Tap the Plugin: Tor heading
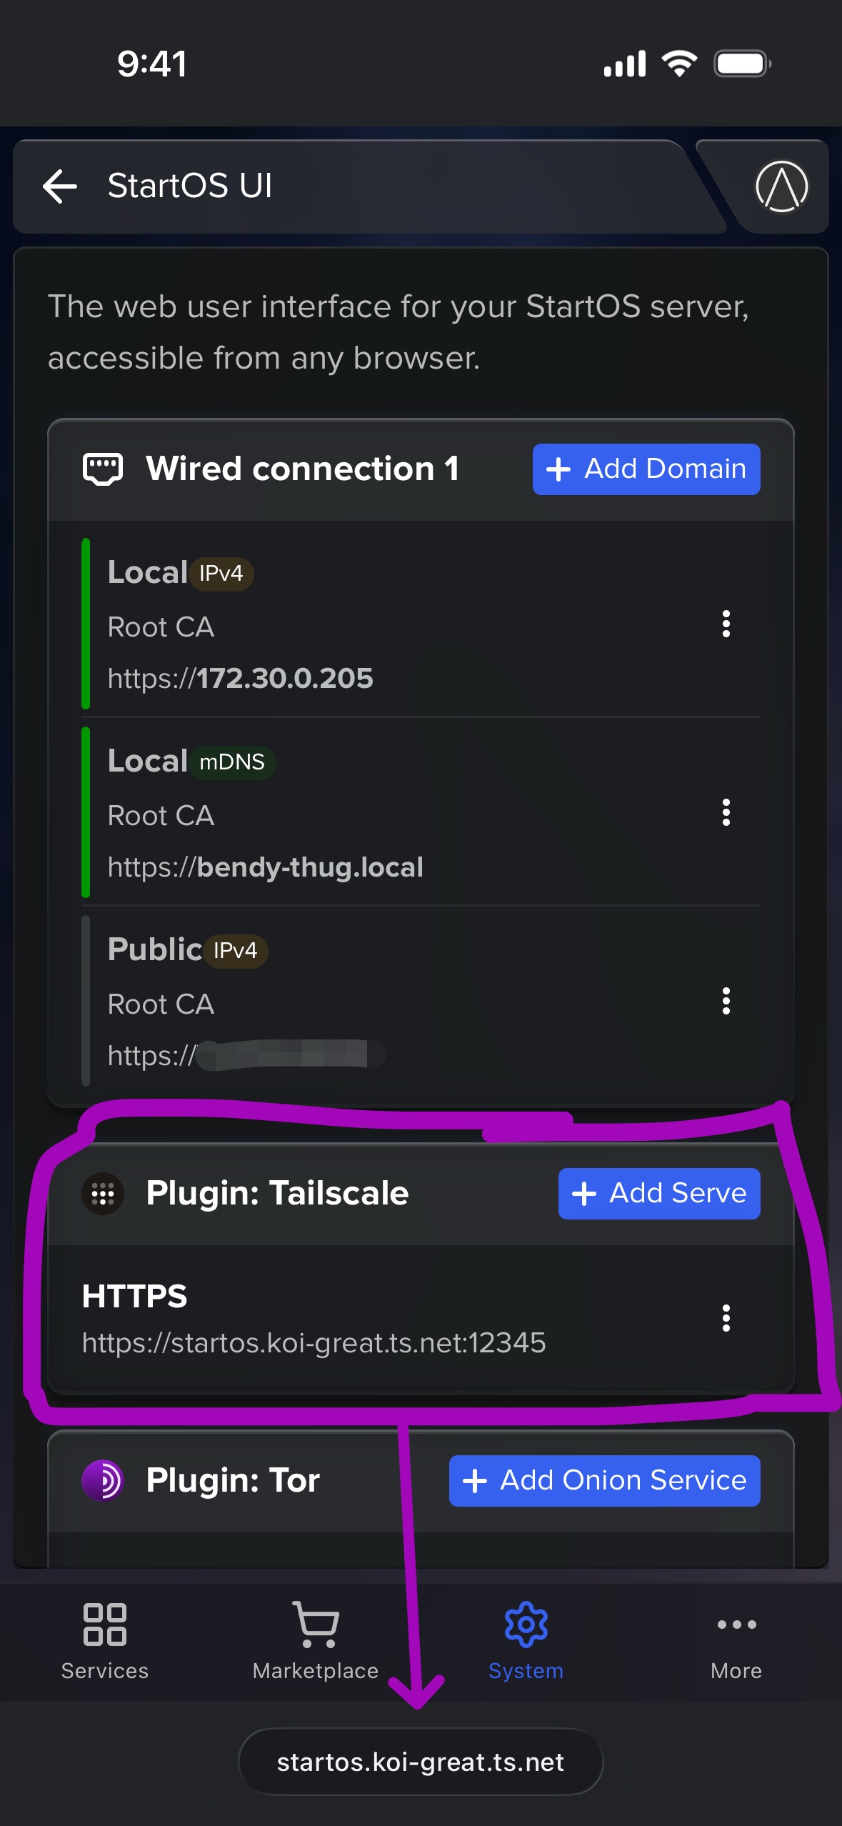This screenshot has width=842, height=1826. point(233,1480)
